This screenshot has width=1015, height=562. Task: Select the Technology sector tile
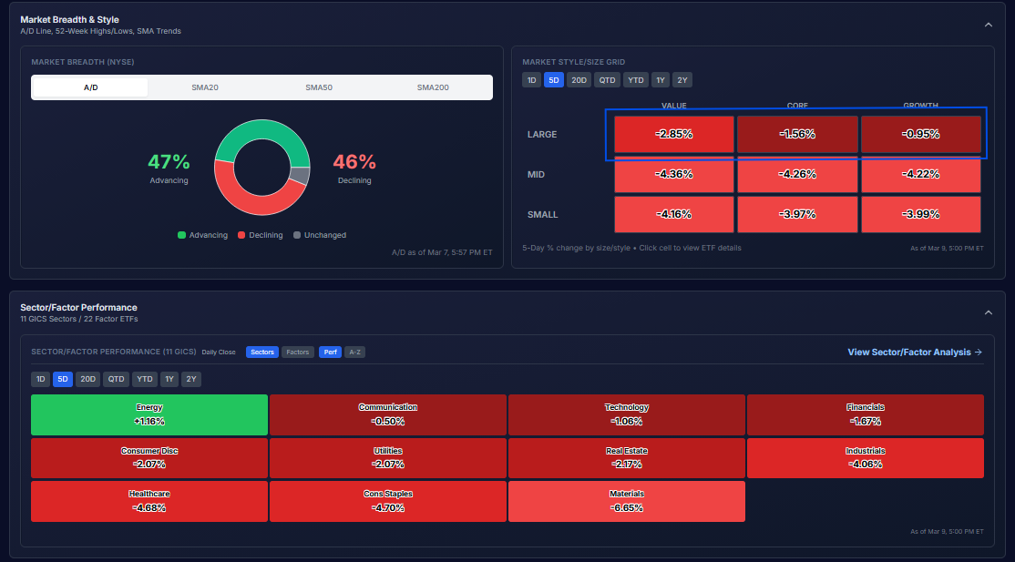[x=626, y=414]
